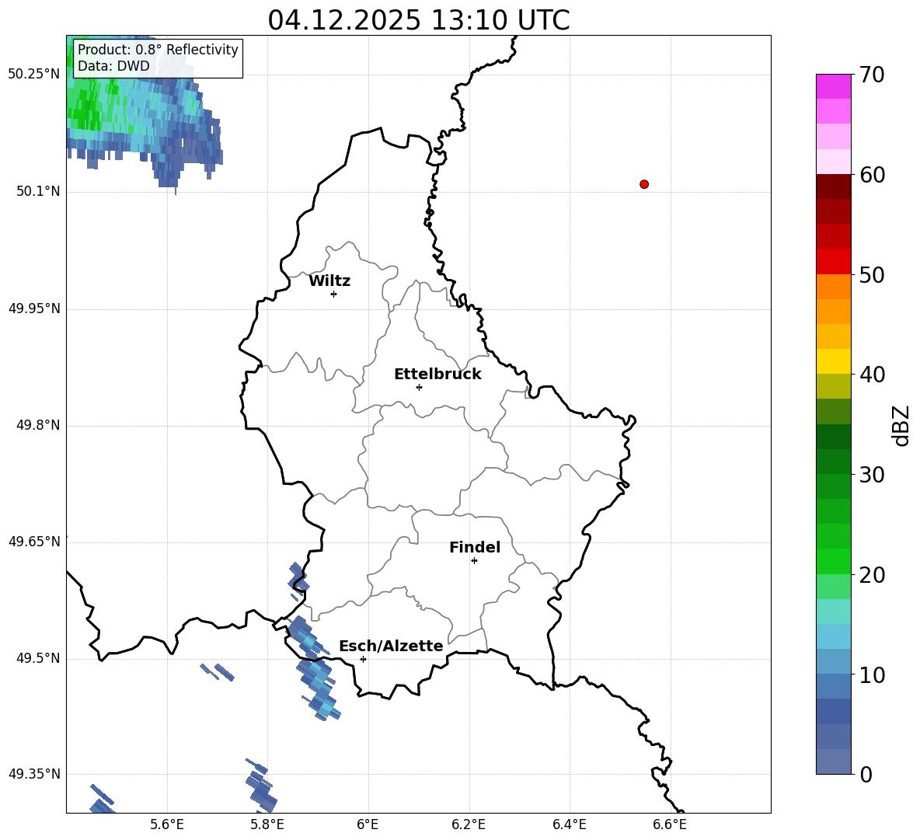Image resolution: width=920 pixels, height=840 pixels.
Task: Click the 'Findel' city label
Action: 475,547
